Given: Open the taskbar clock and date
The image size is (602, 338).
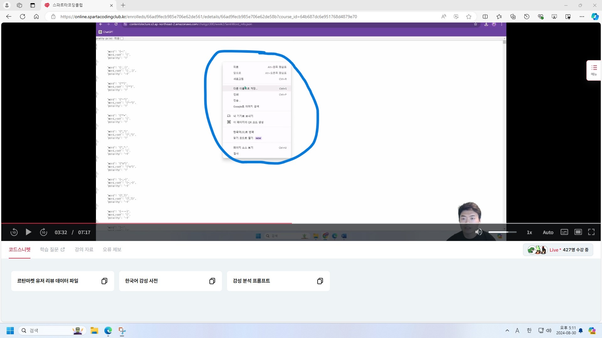Looking at the screenshot, I should (566, 330).
